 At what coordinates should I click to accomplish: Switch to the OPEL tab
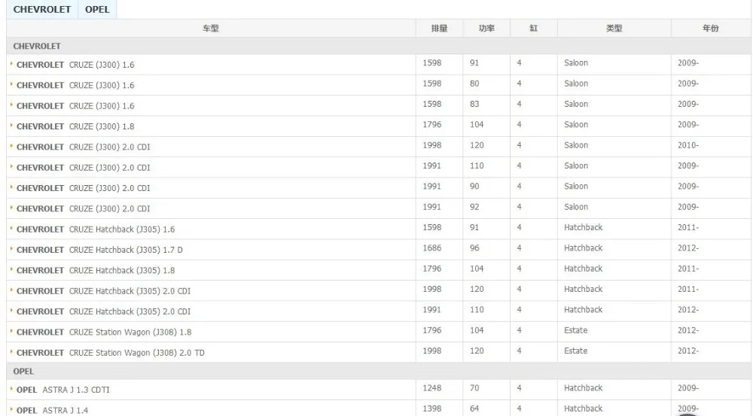point(97,9)
